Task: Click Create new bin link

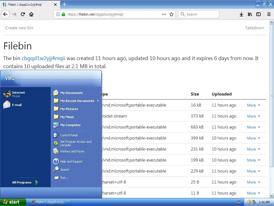Action: pos(19,28)
